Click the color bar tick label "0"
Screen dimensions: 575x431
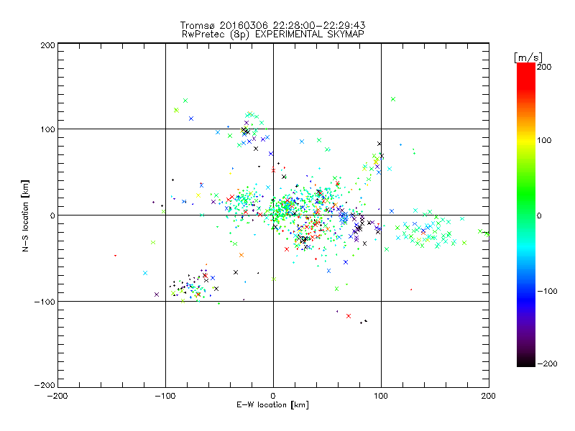[539, 215]
